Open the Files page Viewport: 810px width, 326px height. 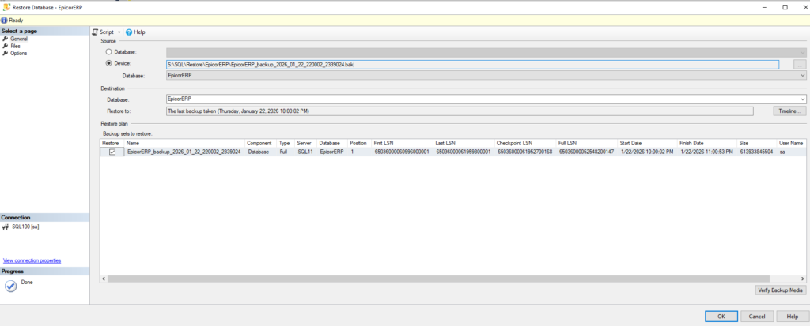click(x=16, y=46)
